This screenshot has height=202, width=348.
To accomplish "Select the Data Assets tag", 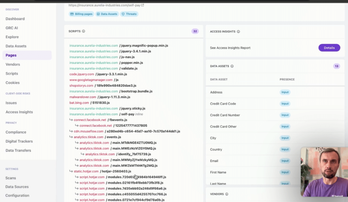I will [107, 14].
